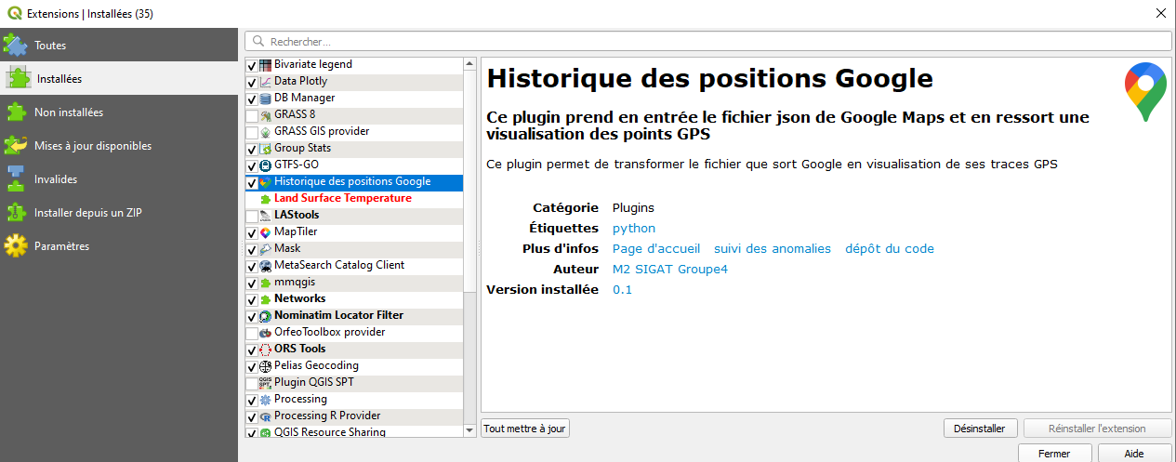
Task: Uncheck the Data Plotly checkbox
Action: (x=252, y=83)
